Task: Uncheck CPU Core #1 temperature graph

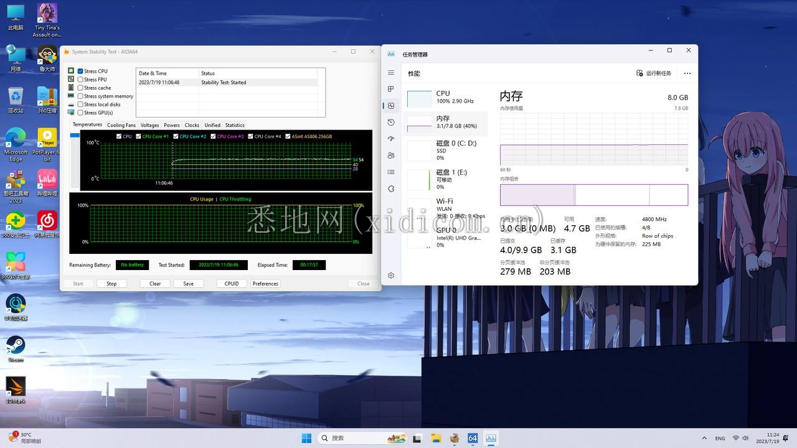Action: 139,136
